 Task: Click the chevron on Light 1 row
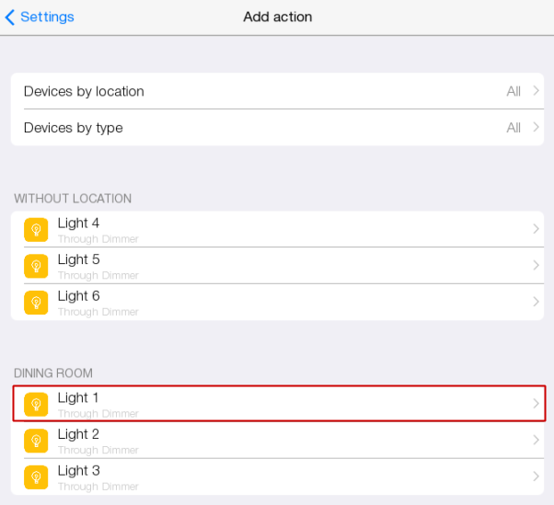(x=536, y=404)
